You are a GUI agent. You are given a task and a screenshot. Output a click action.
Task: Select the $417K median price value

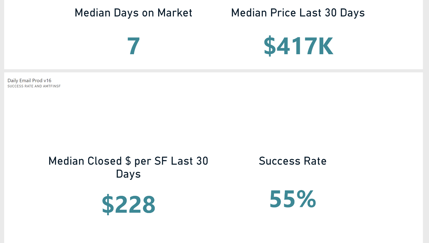[298, 47]
